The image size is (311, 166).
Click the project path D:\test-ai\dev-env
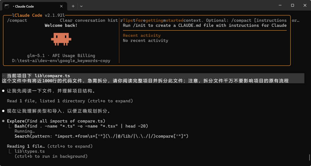(x=61, y=61)
